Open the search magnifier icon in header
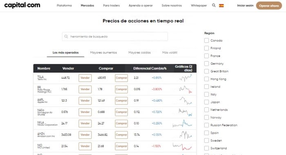 [x=214, y=5]
